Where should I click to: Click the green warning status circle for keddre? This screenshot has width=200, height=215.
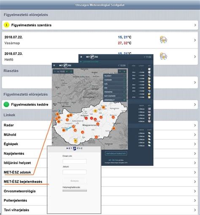[x=6, y=105]
